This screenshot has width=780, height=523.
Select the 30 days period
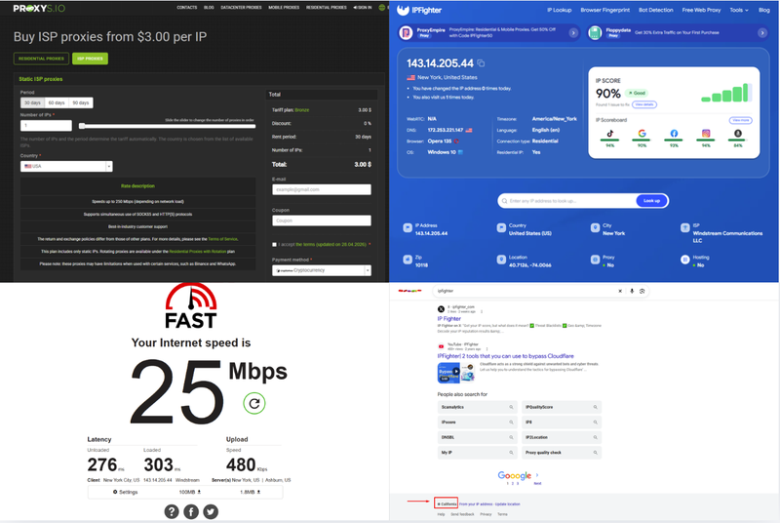[x=33, y=102]
